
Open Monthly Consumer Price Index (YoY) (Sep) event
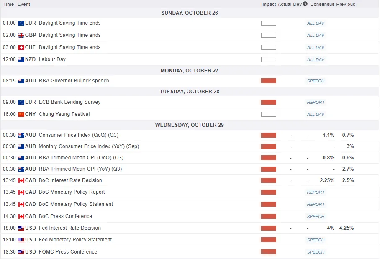pyautogui.click(x=89, y=146)
